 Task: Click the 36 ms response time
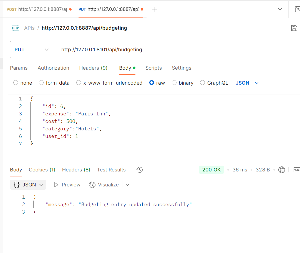[x=240, y=169]
